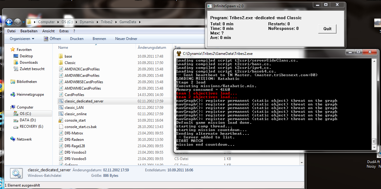Open Downloads in Explorer favorites
Screen dimensions: 381x189
click(x=29, y=62)
